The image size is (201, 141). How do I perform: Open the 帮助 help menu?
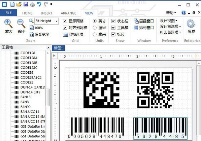click(x=171, y=13)
